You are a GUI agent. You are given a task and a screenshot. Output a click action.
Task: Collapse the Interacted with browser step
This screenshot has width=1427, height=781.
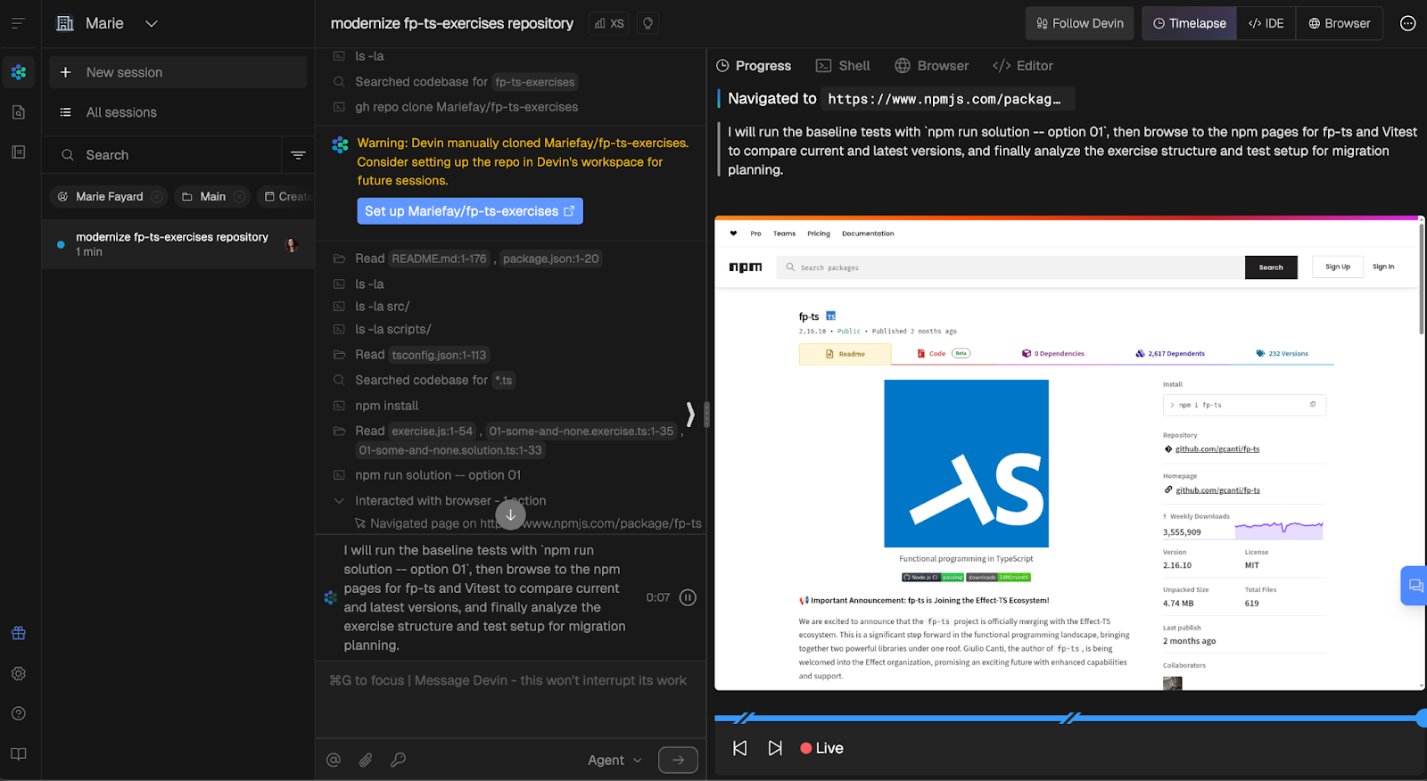(339, 501)
